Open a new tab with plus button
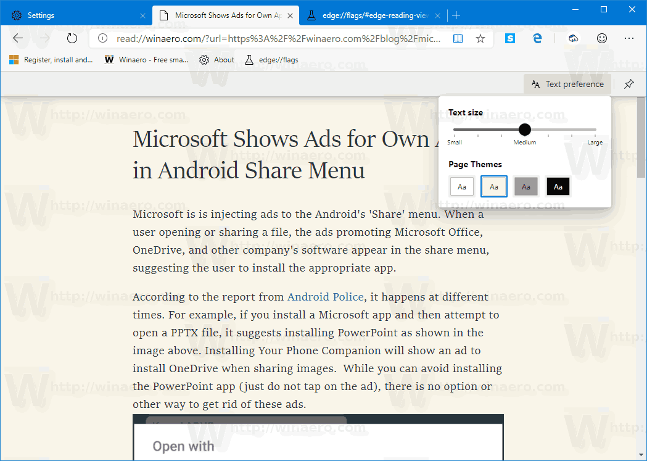 (x=456, y=15)
